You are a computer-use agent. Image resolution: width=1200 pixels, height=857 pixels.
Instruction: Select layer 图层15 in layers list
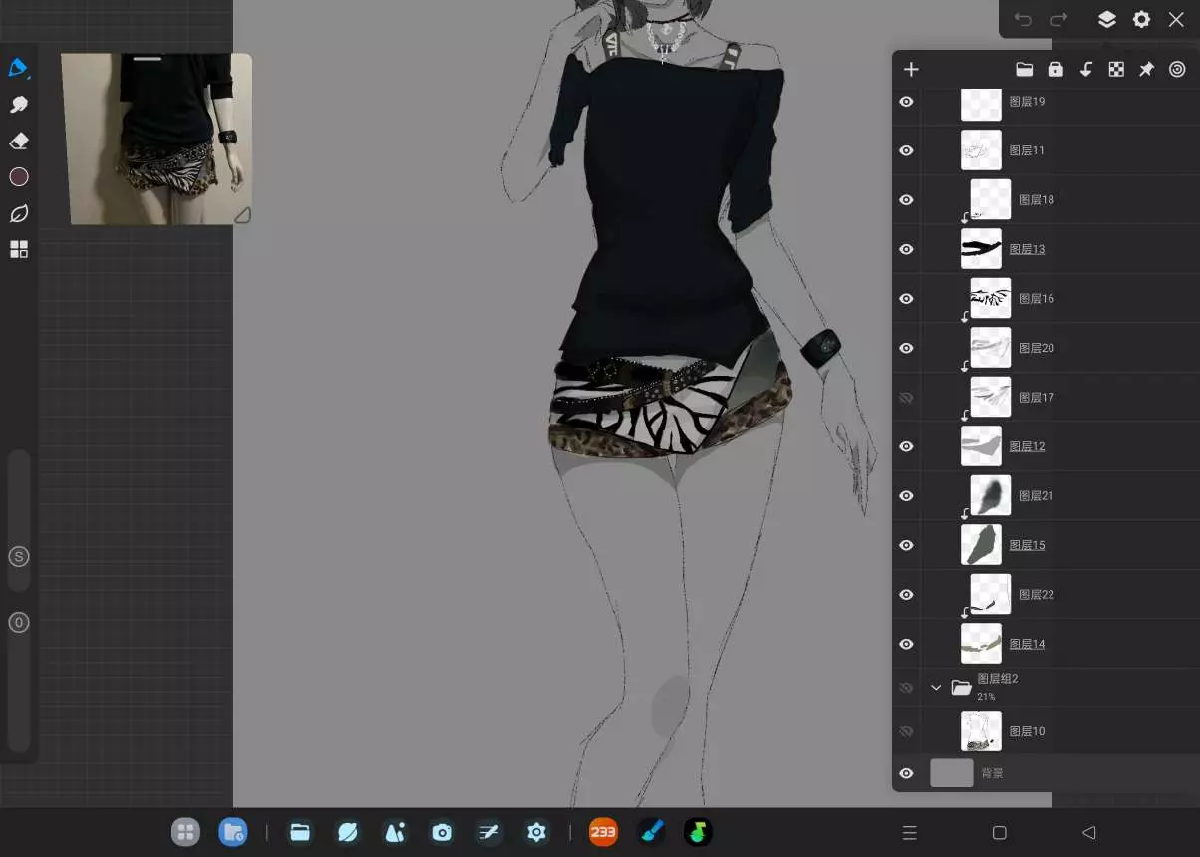[1027, 545]
